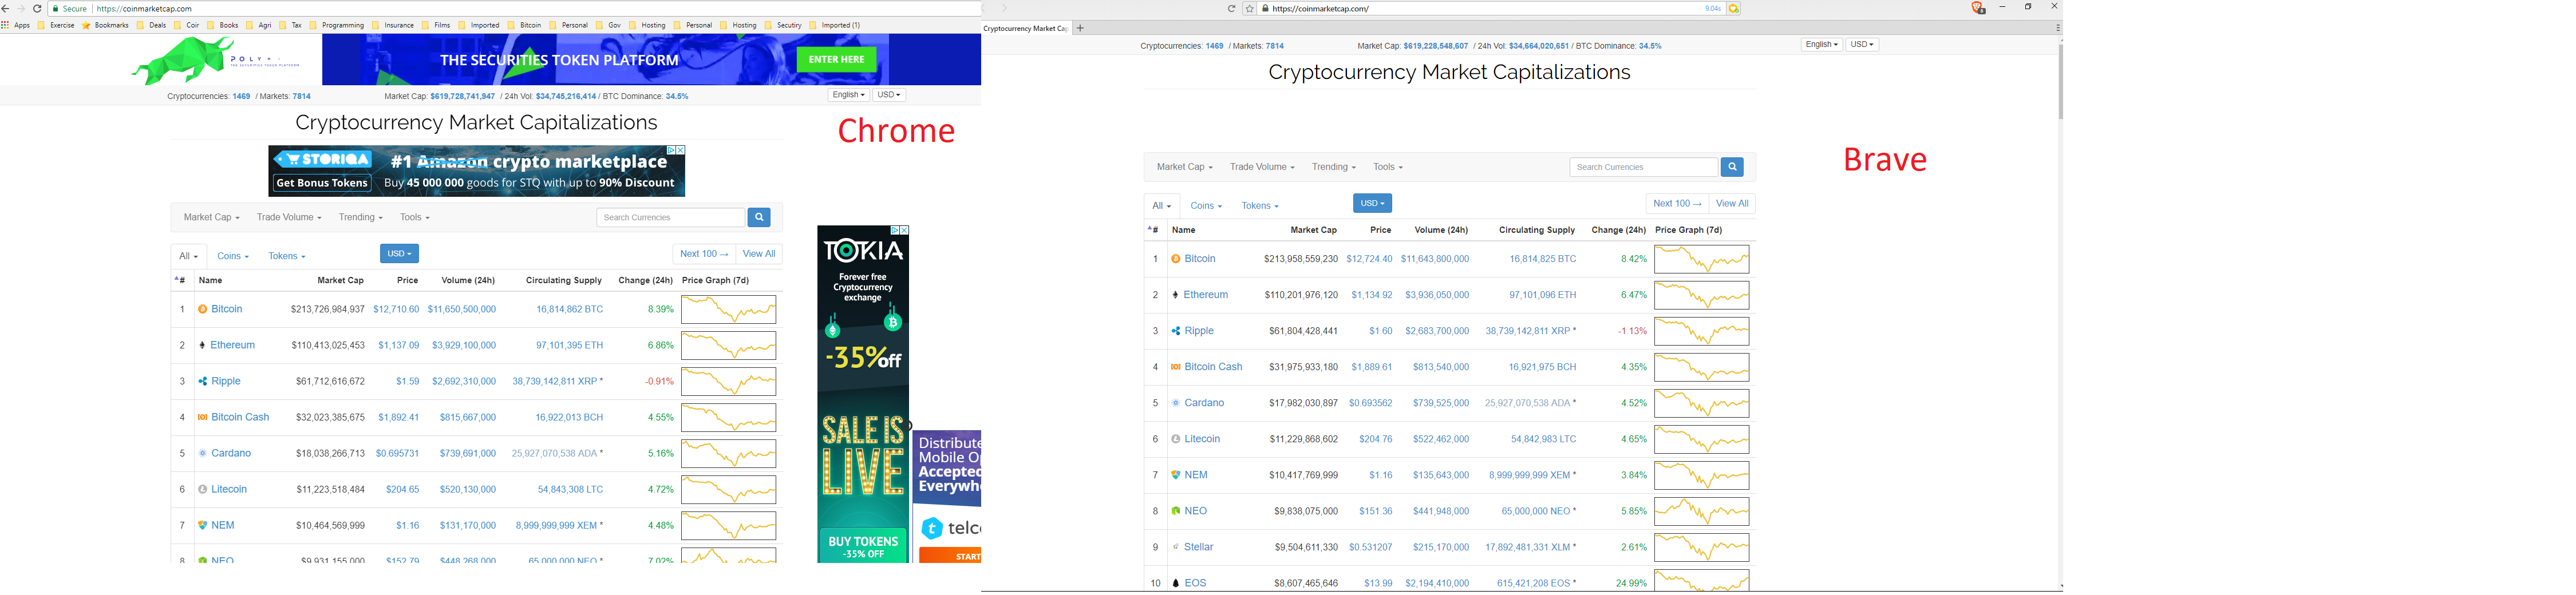Viewport: 2576px width, 595px height.
Task: Click the Chrome back arrow
Action: [6, 9]
